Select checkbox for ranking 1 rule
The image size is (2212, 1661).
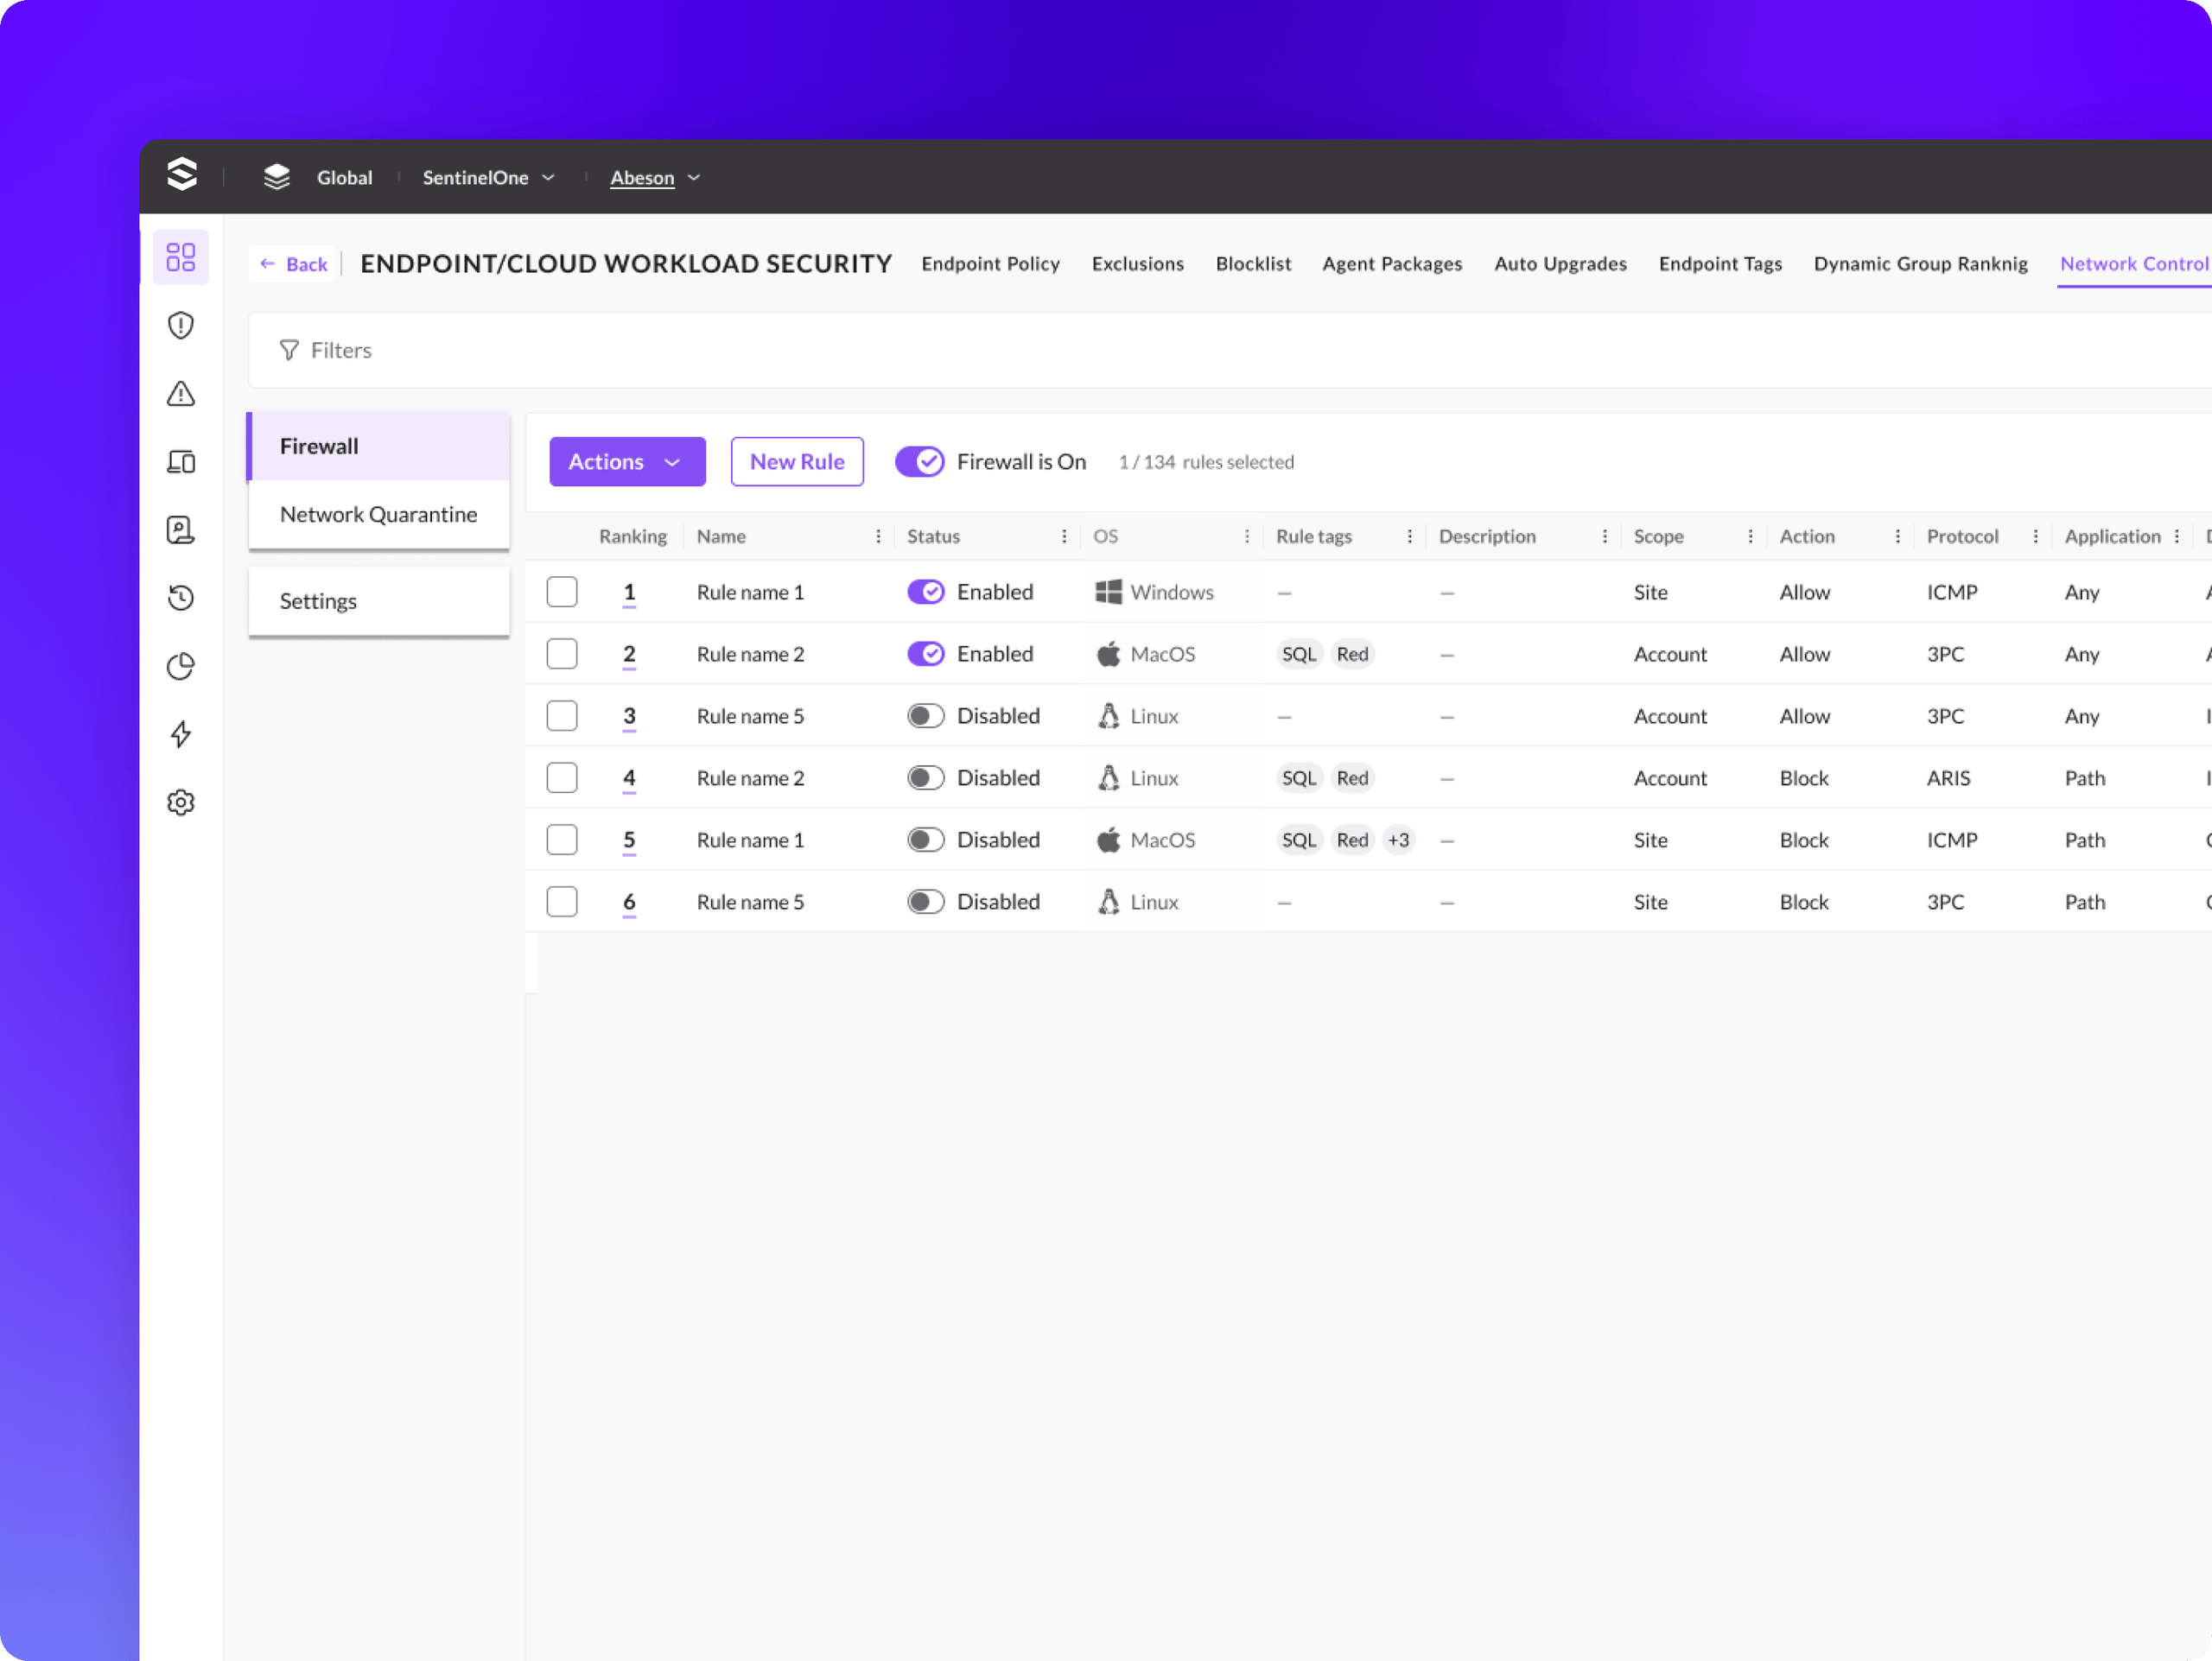point(562,592)
